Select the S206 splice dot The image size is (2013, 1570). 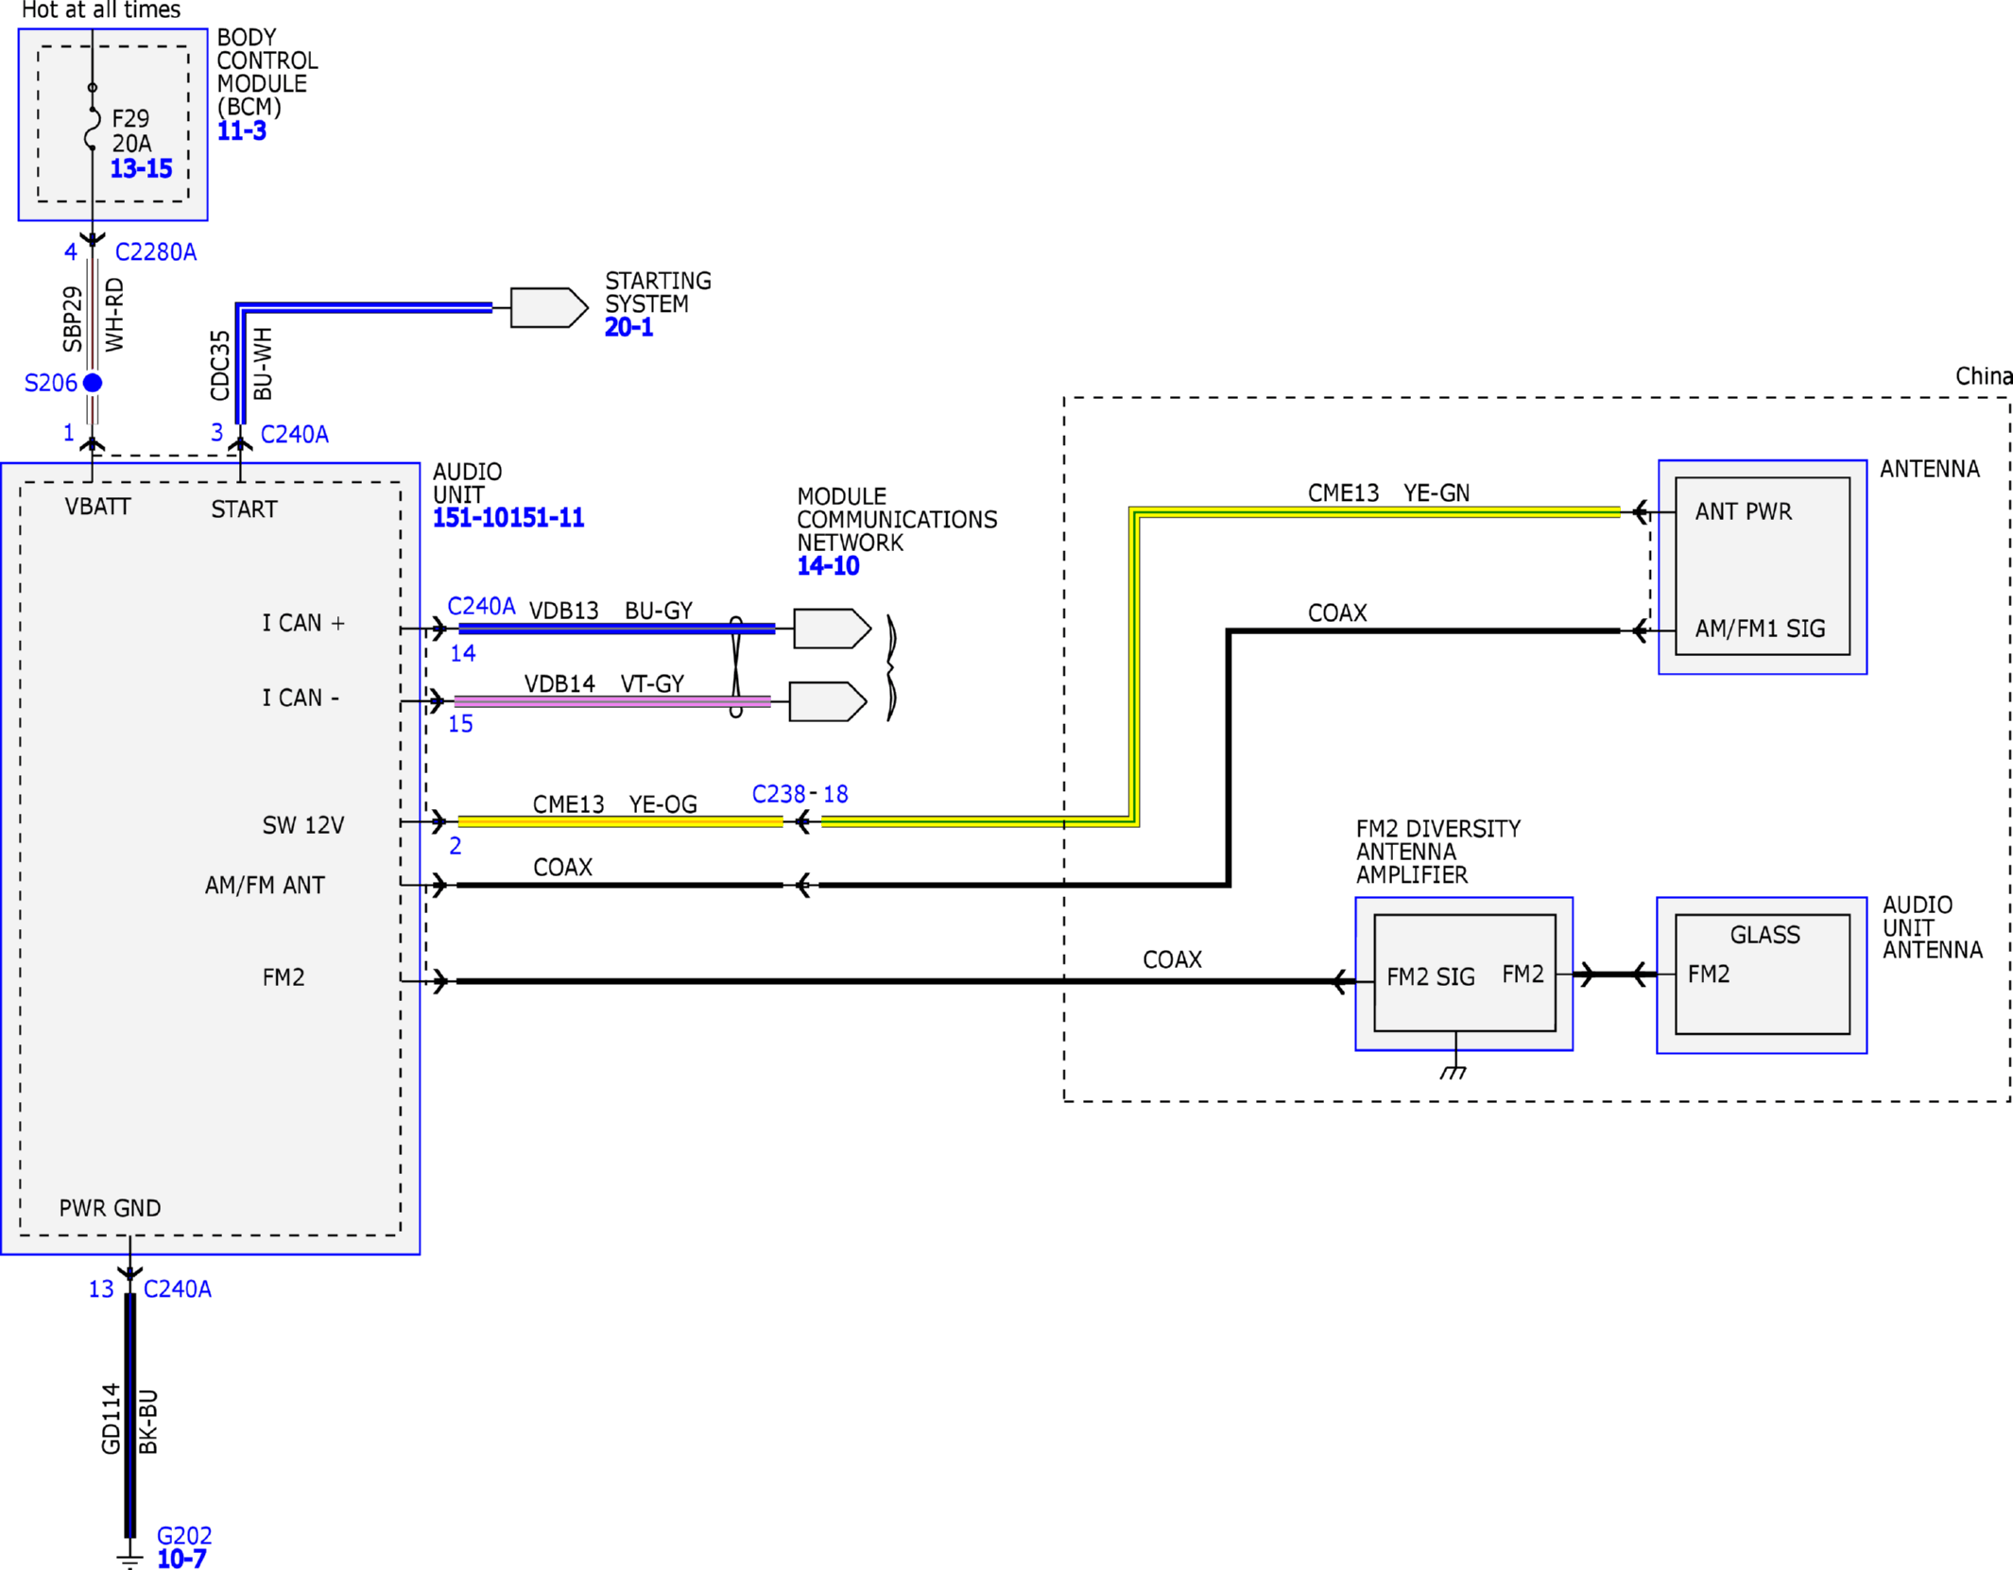pos(93,383)
